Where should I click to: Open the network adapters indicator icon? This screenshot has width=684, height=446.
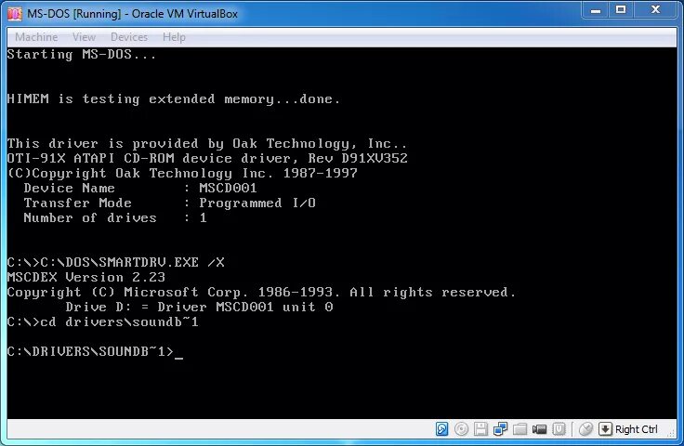pos(500,429)
